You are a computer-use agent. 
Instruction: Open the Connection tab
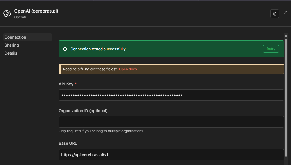[x=15, y=37]
